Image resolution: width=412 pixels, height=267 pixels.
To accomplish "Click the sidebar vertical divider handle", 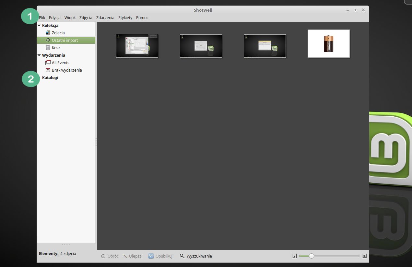I will [x=96, y=142].
